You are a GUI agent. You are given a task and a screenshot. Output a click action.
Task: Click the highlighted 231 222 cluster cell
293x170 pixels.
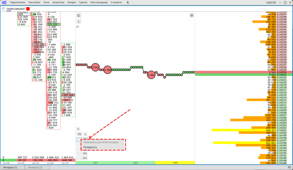click(x=54, y=24)
